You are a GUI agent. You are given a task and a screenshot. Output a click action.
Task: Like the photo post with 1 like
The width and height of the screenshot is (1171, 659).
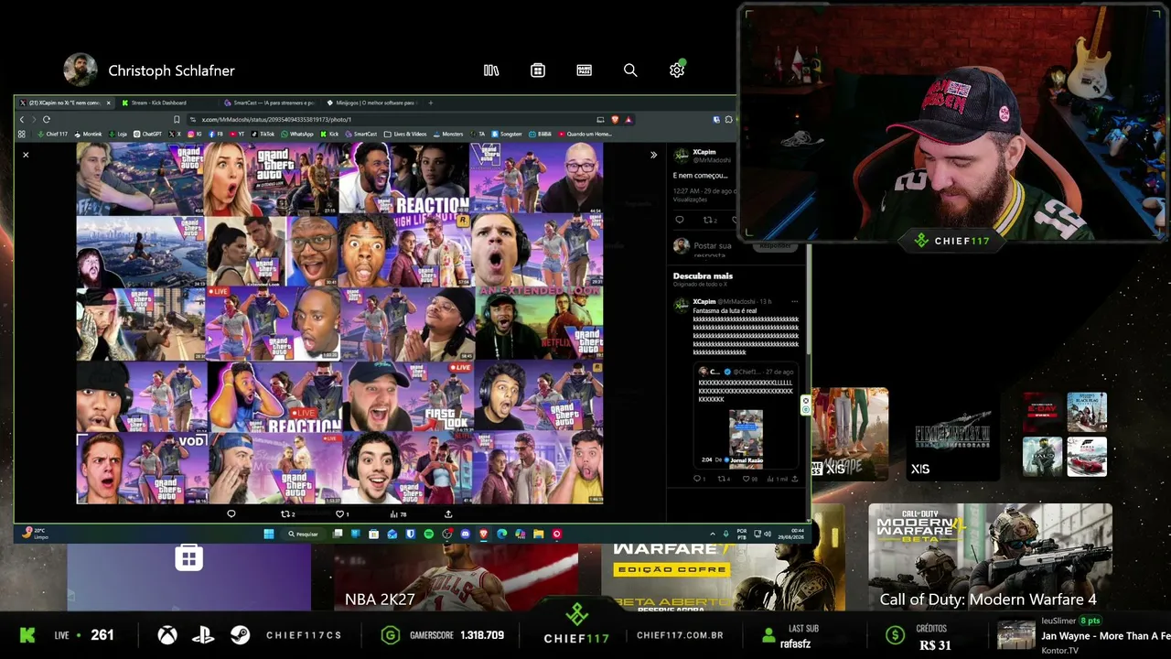pyautogui.click(x=342, y=514)
